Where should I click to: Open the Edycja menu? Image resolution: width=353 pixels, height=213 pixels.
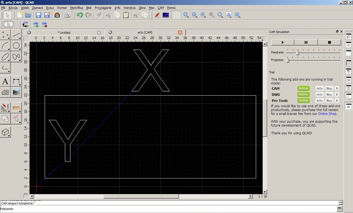coord(13,8)
